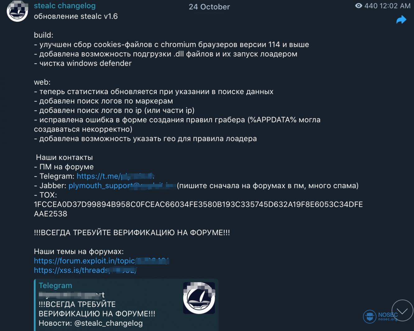Click the 24 October date label
414x331 pixels.
pos(209,7)
